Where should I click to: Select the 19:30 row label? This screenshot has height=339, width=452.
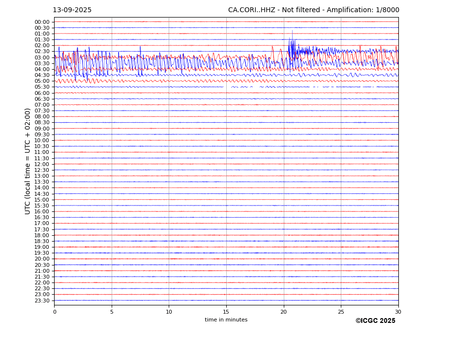click(x=42, y=253)
